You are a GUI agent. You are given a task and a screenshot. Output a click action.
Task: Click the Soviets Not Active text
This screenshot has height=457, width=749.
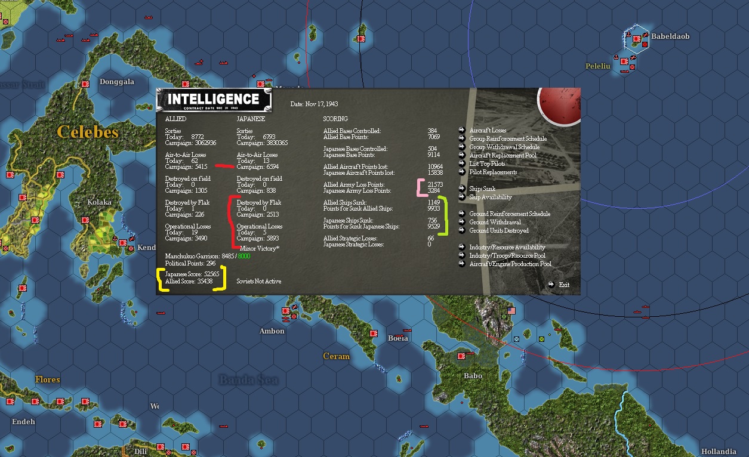[259, 281]
